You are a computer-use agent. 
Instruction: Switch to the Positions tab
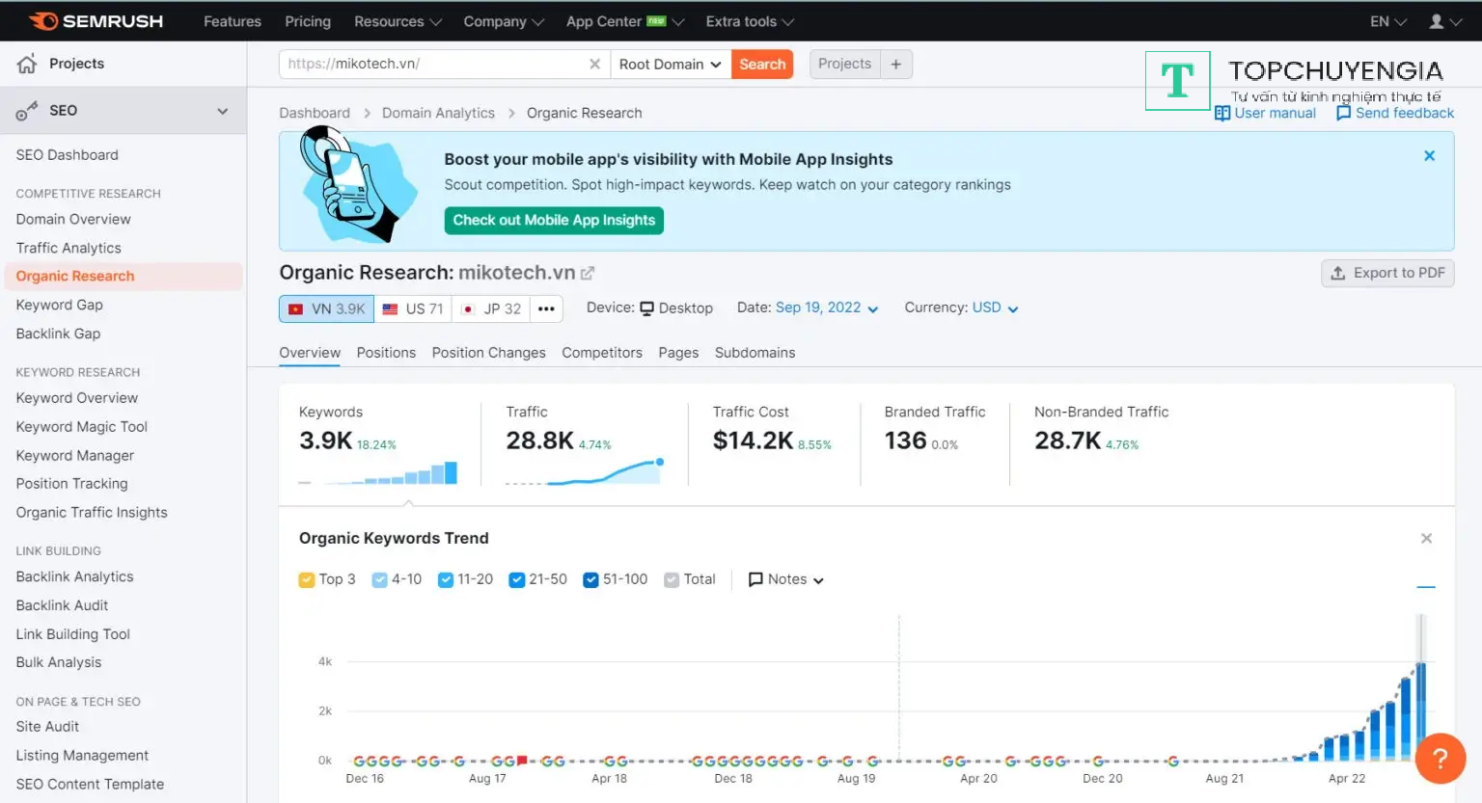click(x=386, y=353)
